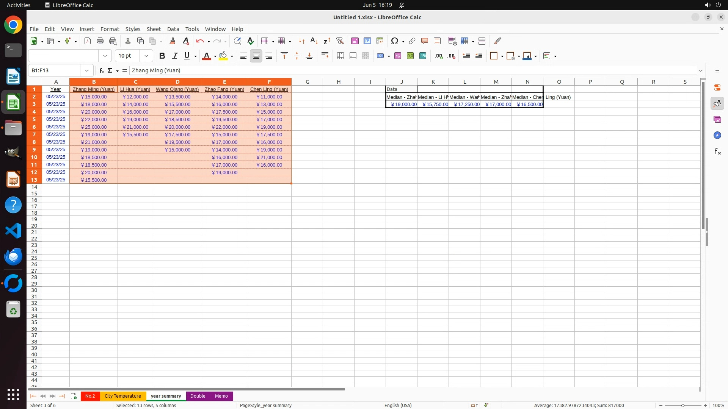Screen dimensions: 728x409
Task: Click the Merge and Center Cells icon
Action: click(x=340, y=56)
